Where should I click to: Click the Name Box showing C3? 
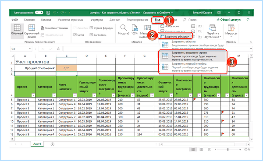(x=19, y=49)
